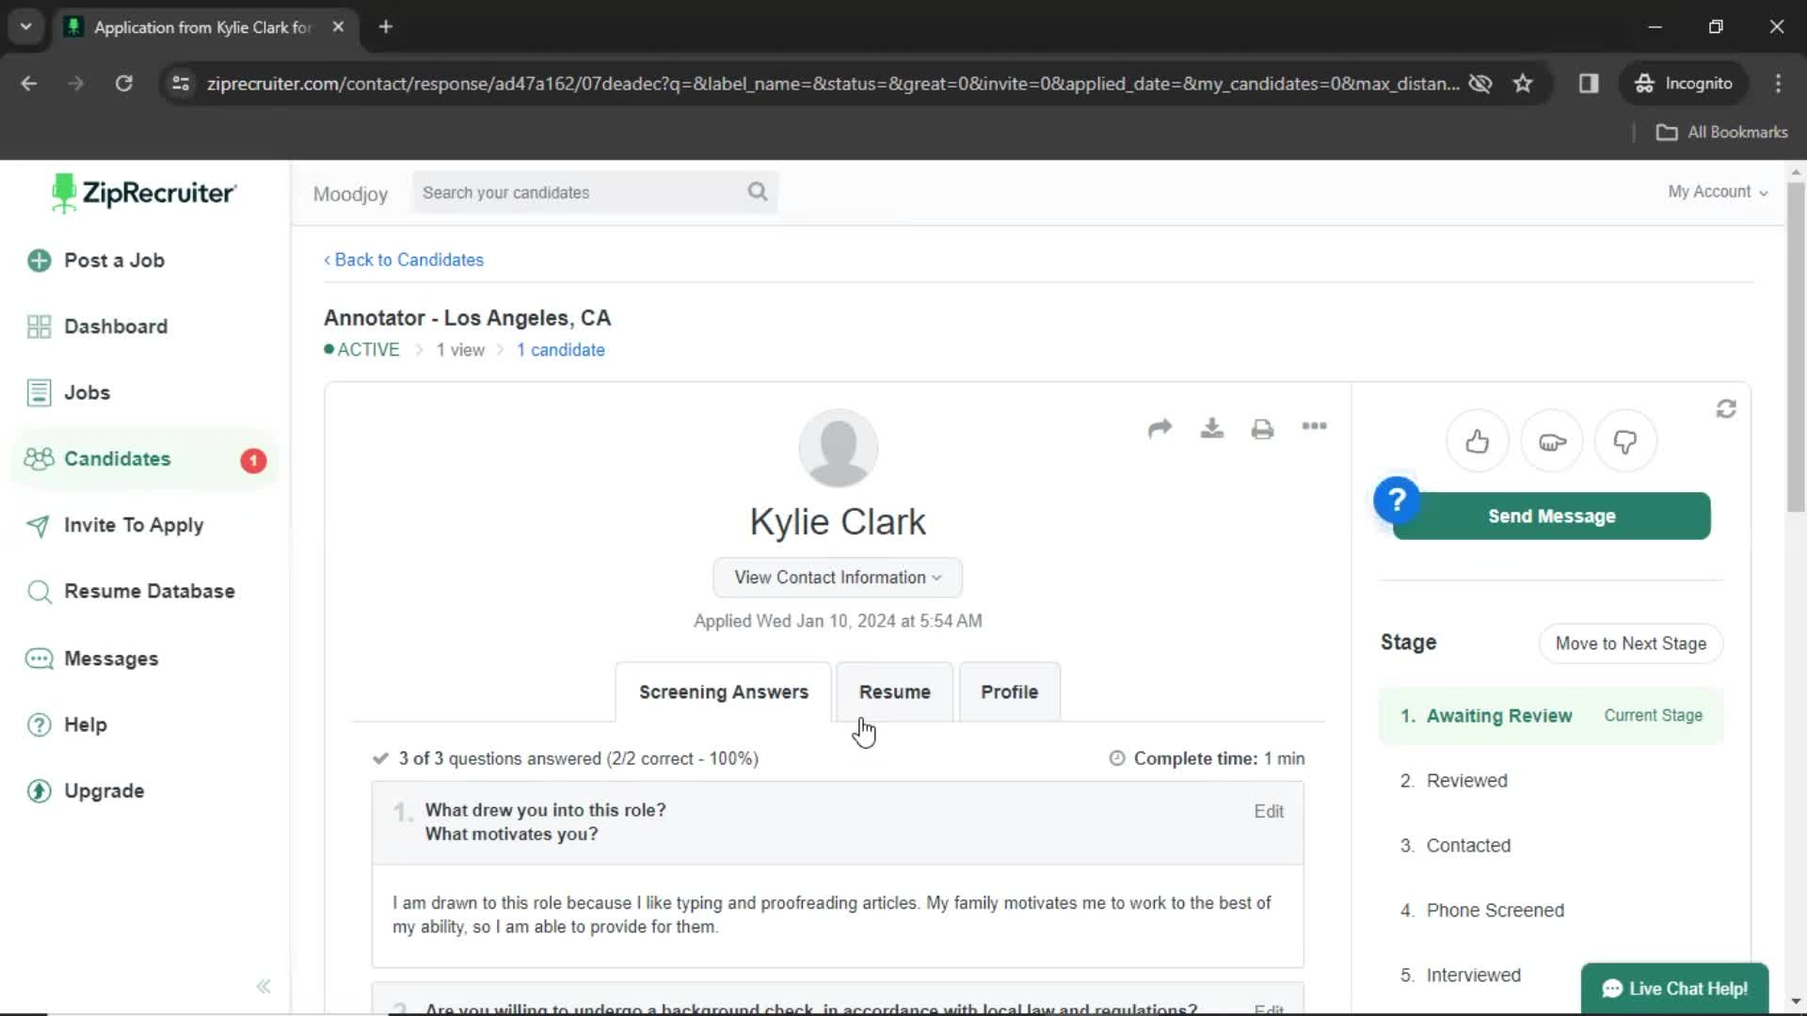This screenshot has width=1807, height=1016.
Task: Expand the View Contact Information dropdown
Action: pyautogui.click(x=837, y=577)
